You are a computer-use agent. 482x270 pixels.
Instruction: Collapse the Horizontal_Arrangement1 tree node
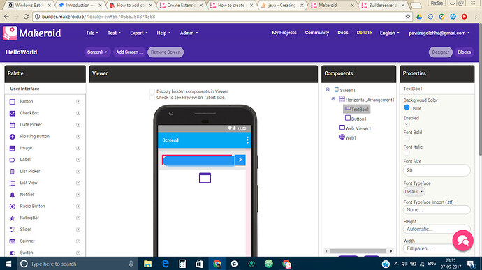[333, 99]
